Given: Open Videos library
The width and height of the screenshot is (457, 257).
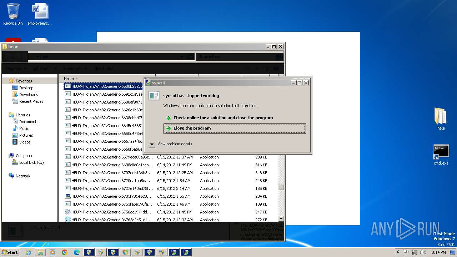Looking at the screenshot, I should click(25, 142).
